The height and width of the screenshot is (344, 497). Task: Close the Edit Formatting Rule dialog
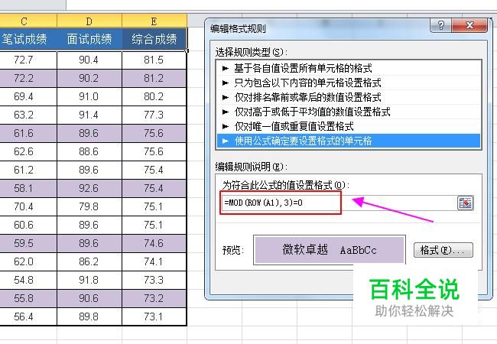coord(469,25)
